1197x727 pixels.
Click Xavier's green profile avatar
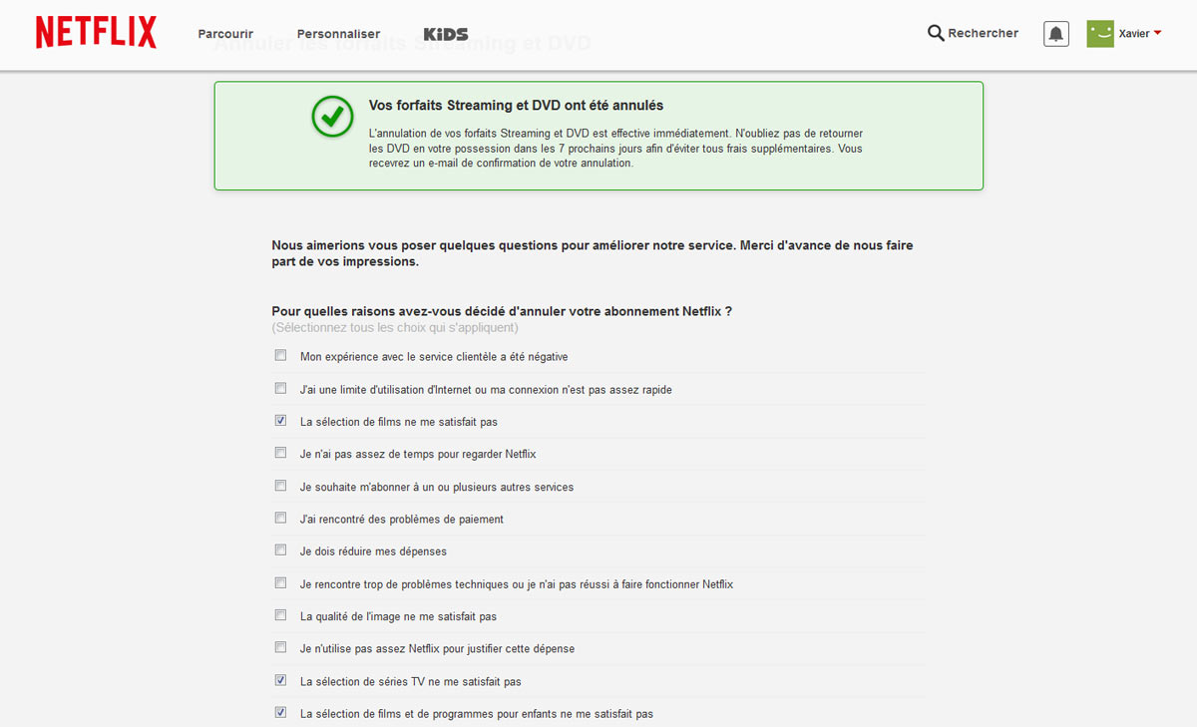(1100, 34)
